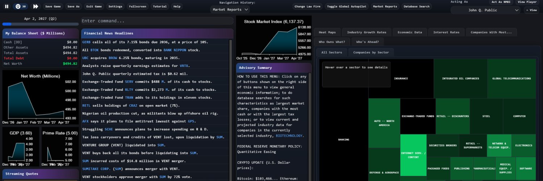Click the Net Worth (Millions) chart
The width and height of the screenshot is (543, 181).
(41, 97)
